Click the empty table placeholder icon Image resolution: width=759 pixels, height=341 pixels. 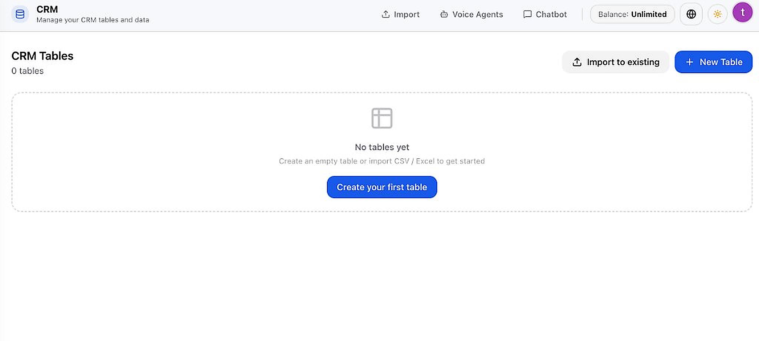point(382,118)
